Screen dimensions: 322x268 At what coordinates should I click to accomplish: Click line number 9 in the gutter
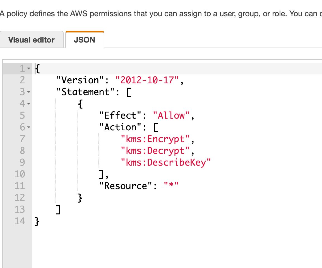click(x=22, y=163)
